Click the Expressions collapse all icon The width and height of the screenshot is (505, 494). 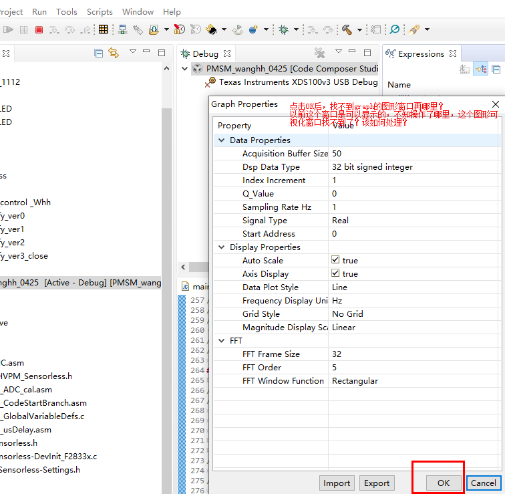[496, 70]
